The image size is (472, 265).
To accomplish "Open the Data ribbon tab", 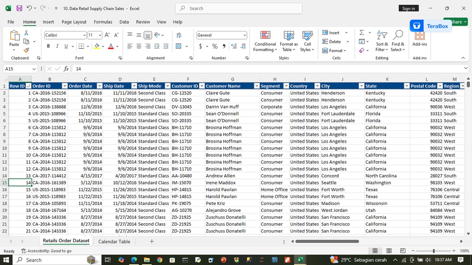I will pyautogui.click(x=124, y=22).
